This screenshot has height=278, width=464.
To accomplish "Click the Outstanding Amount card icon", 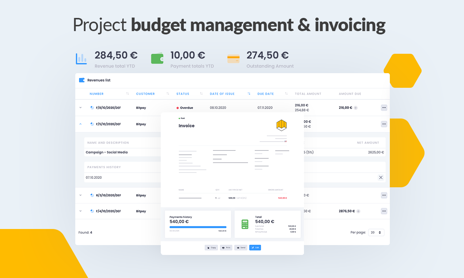I will pos(233,58).
